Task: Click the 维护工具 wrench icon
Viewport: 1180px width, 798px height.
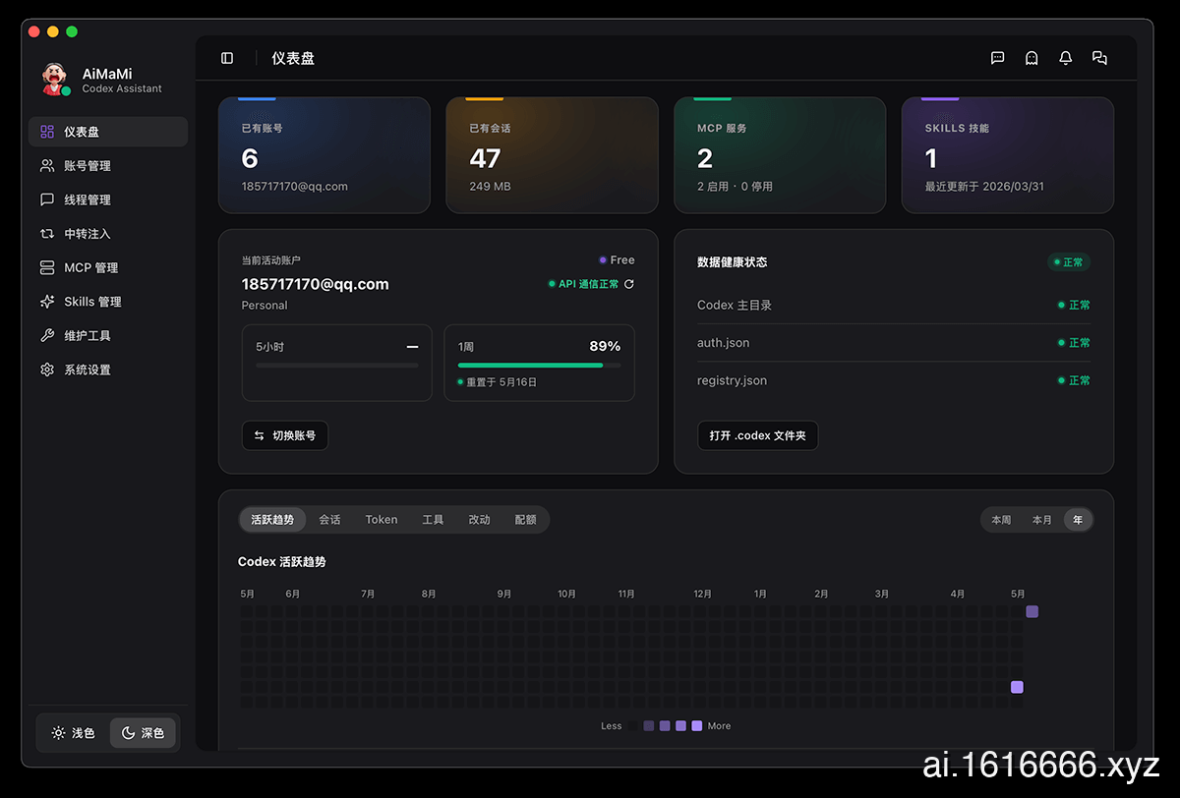Action: pos(47,335)
